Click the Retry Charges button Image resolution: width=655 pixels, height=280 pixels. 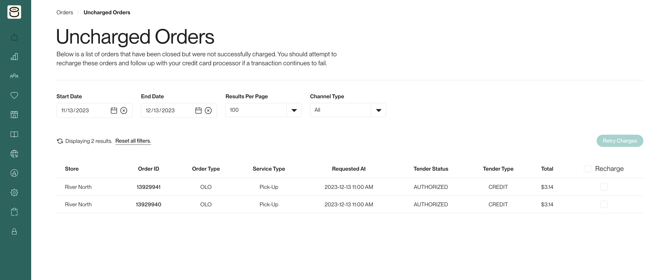click(x=620, y=141)
